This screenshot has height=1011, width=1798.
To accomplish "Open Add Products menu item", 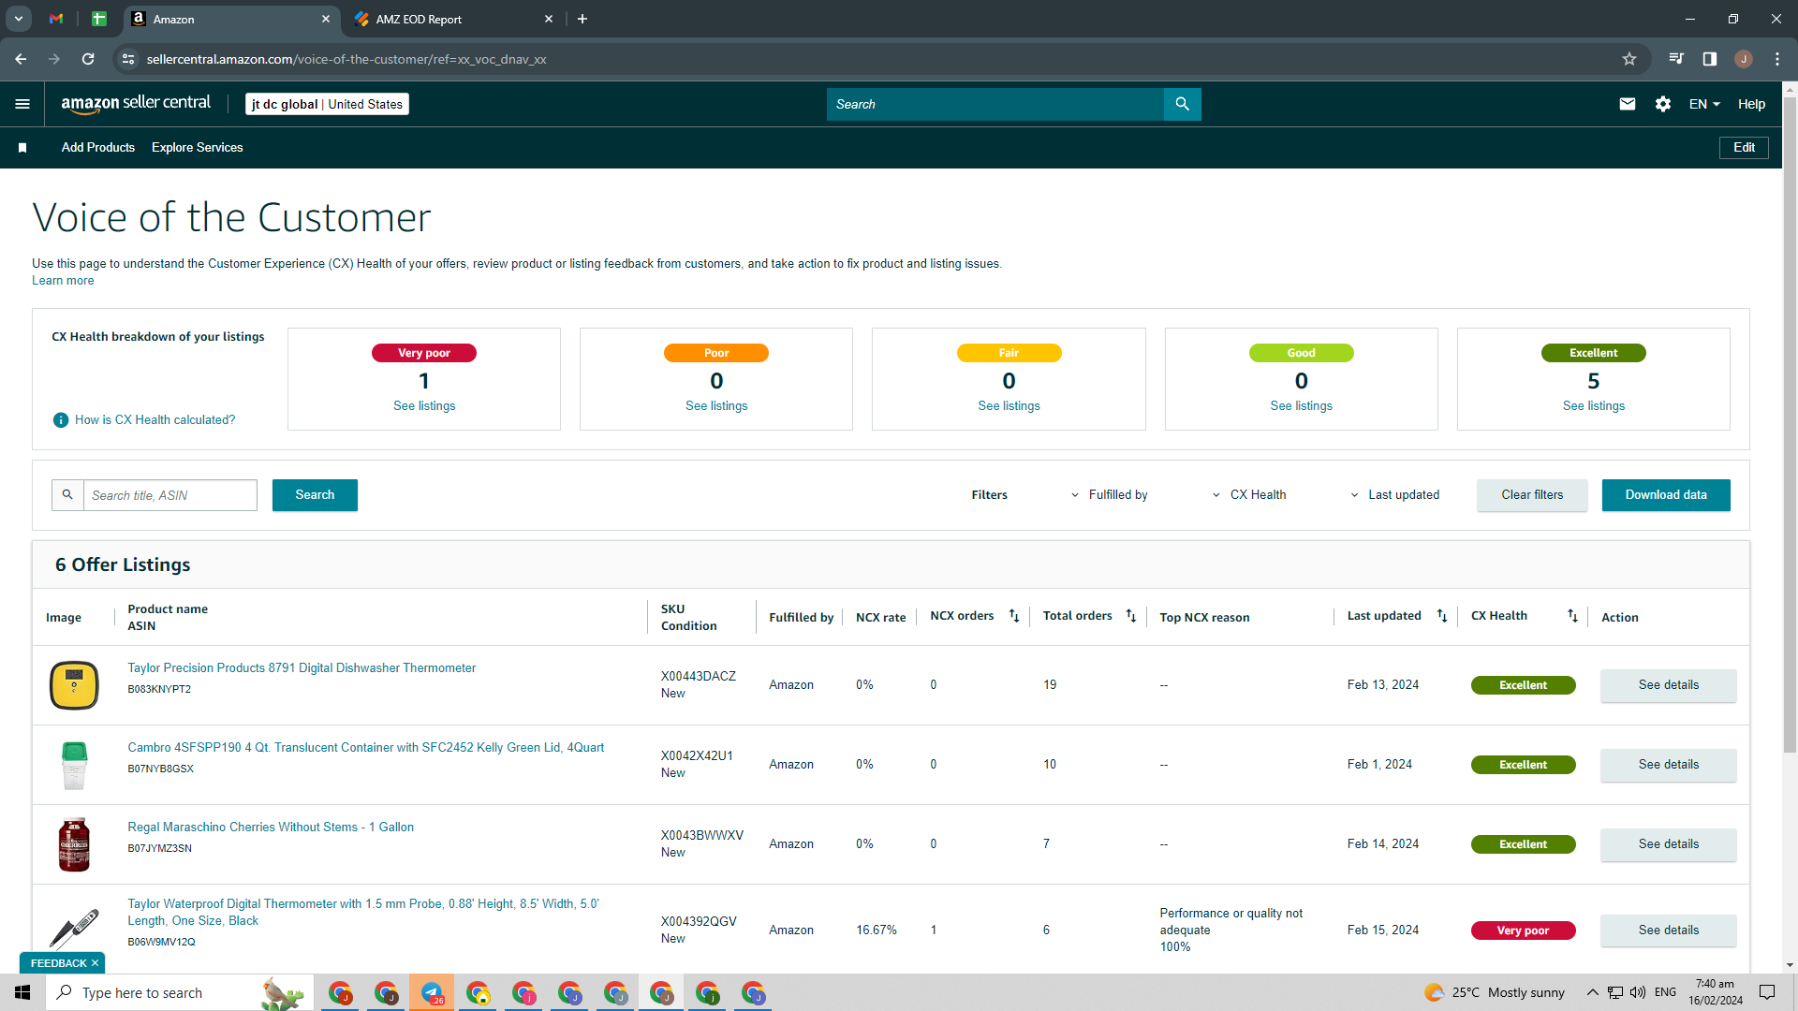I will point(98,148).
